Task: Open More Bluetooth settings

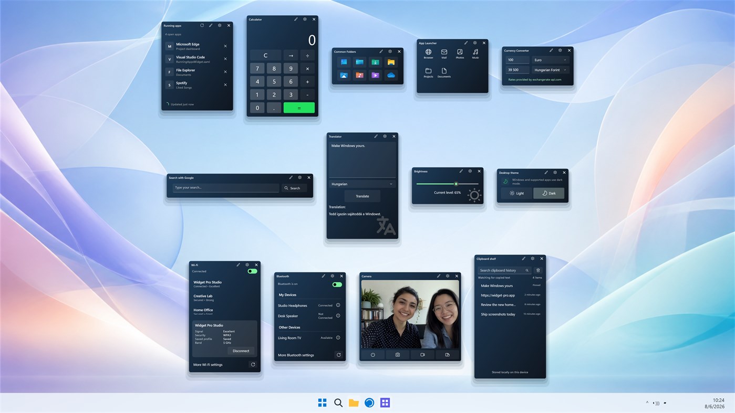Action: coord(296,355)
